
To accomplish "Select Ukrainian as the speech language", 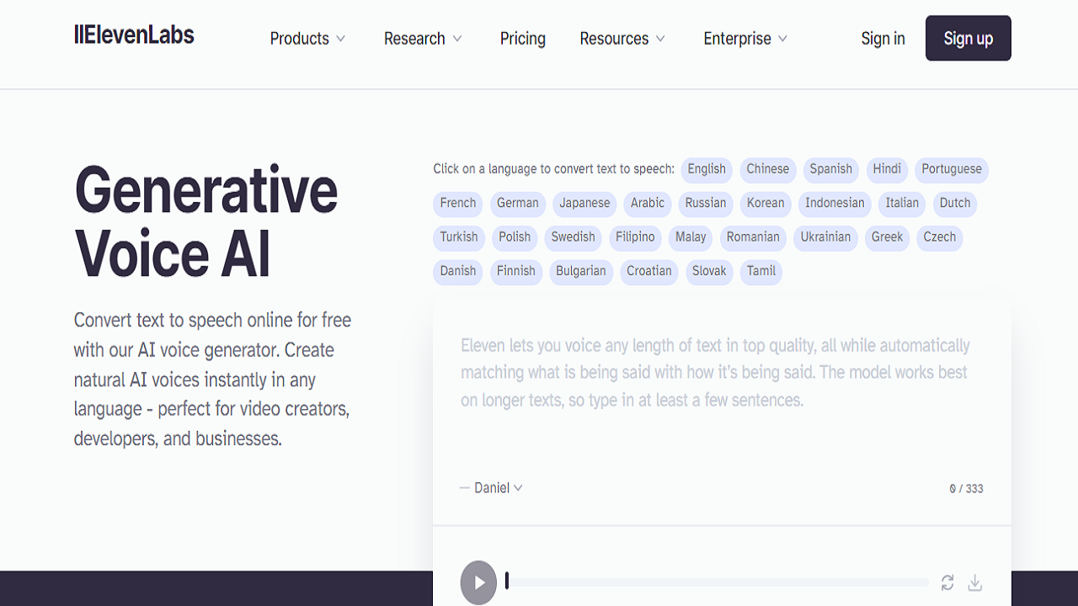I will (825, 237).
